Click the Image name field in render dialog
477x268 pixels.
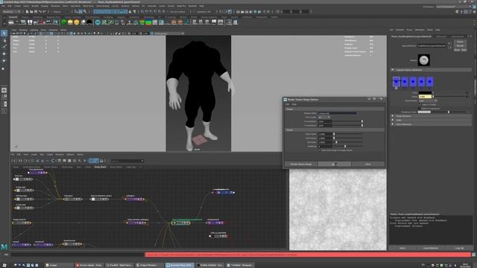[337, 113]
